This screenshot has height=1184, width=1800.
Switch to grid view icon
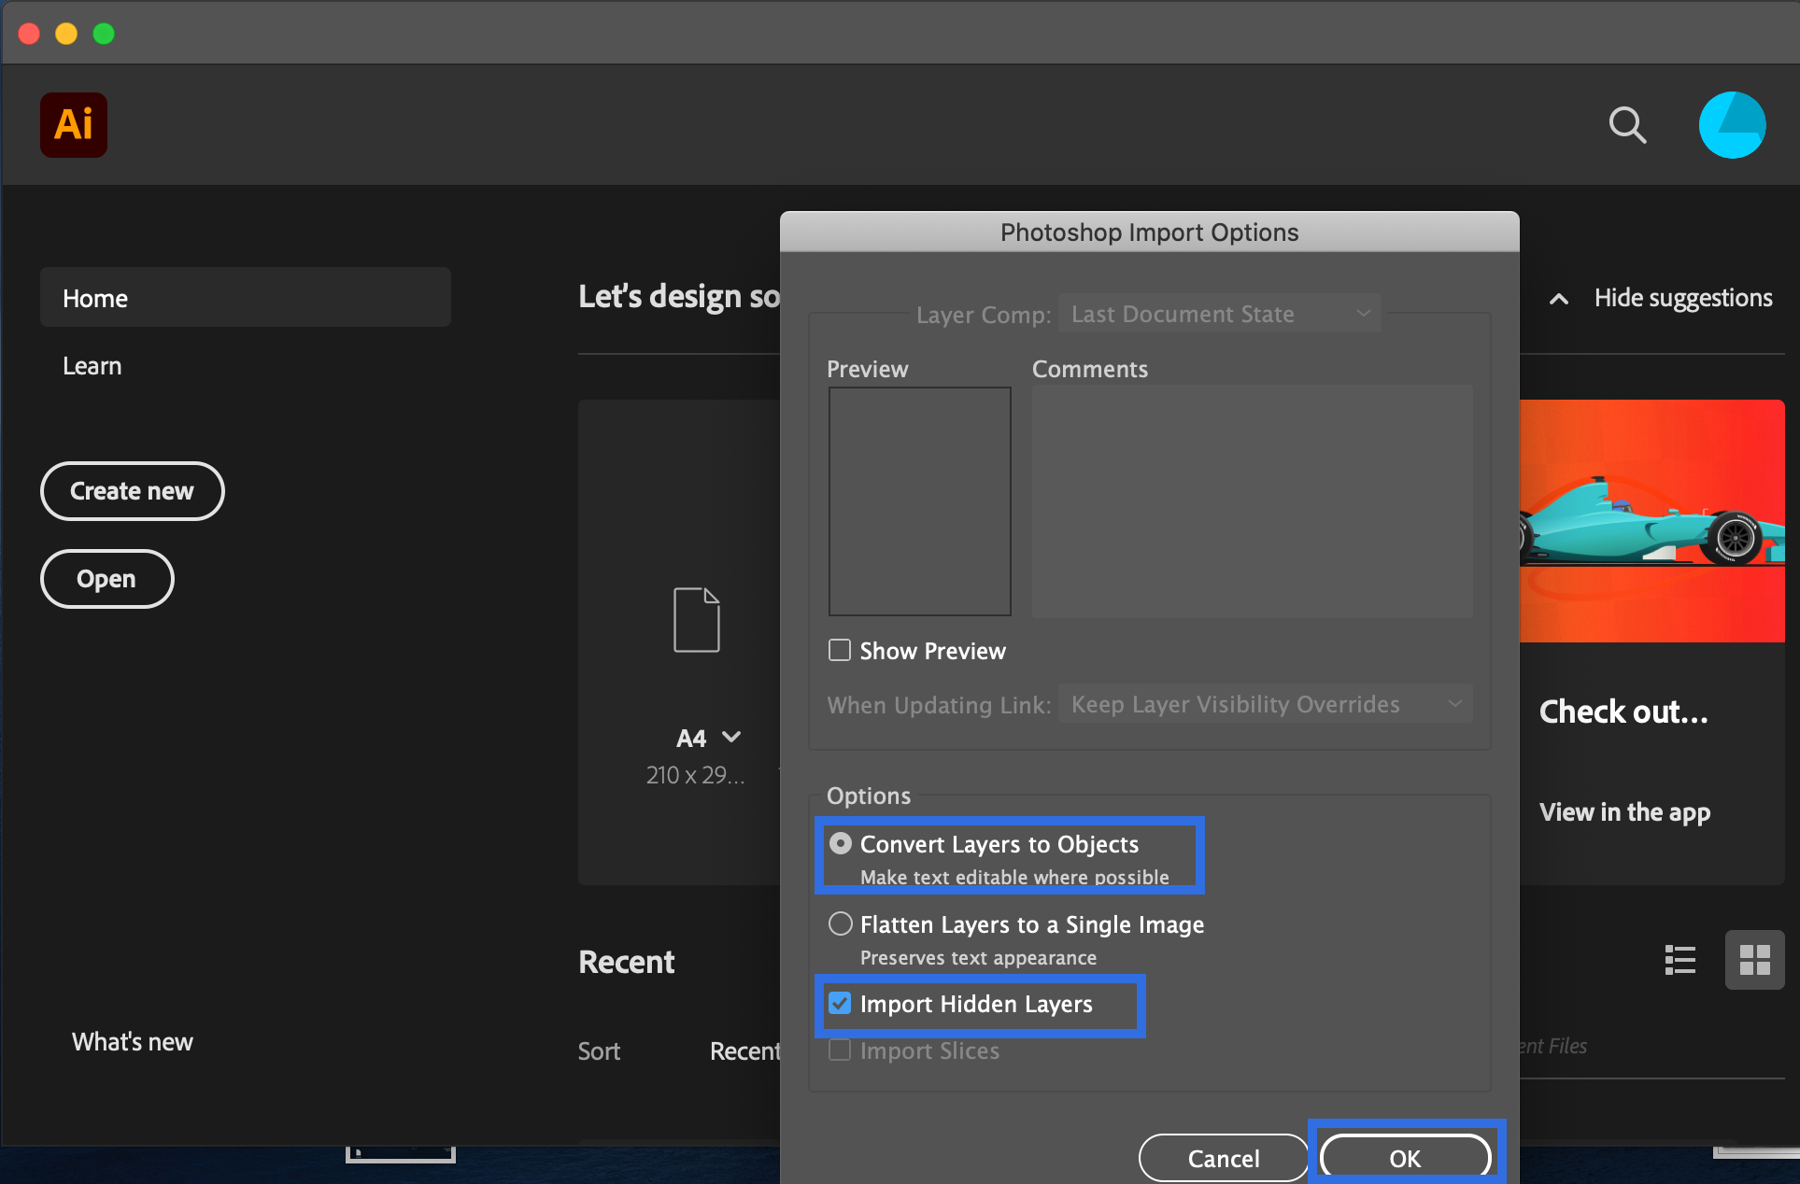point(1754,960)
